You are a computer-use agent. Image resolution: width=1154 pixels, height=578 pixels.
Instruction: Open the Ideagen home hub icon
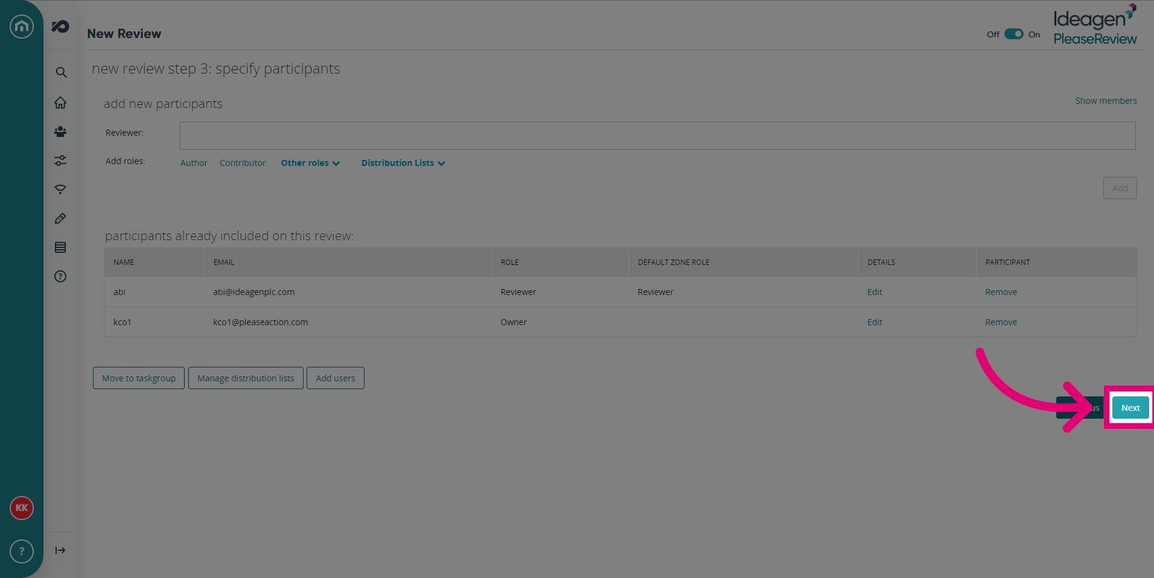(22, 26)
